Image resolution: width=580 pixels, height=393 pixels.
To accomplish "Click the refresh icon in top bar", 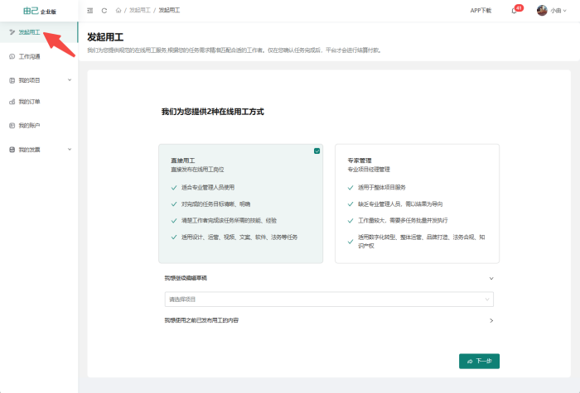I will pyautogui.click(x=104, y=11).
